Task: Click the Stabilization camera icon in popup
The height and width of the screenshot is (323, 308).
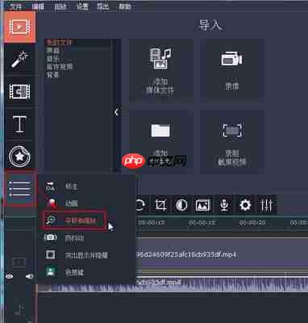Action: click(51, 237)
